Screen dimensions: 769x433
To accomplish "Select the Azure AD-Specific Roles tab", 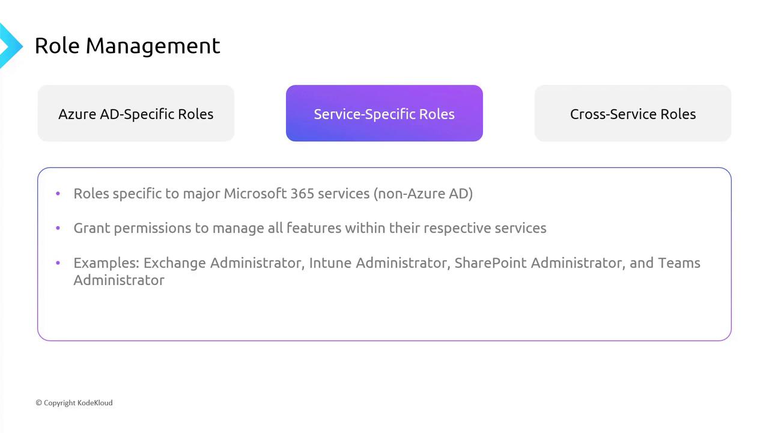I will click(136, 114).
